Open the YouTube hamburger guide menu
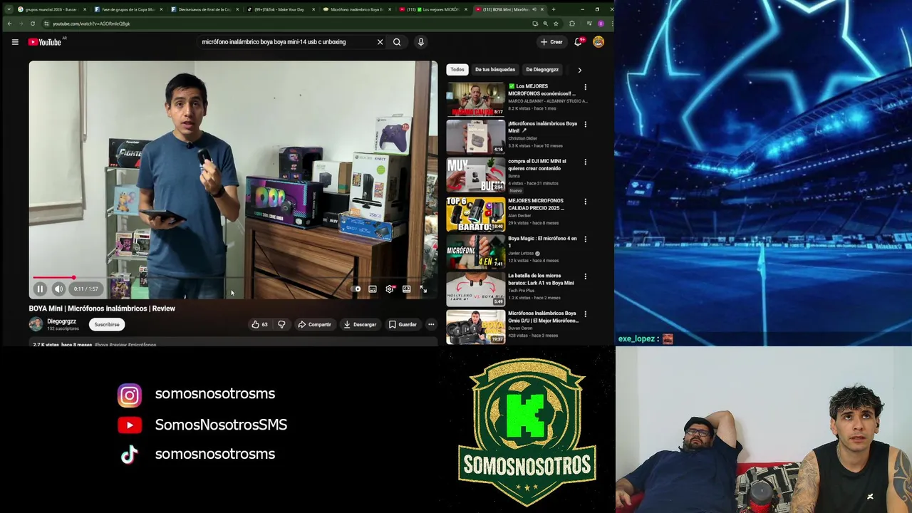The height and width of the screenshot is (513, 912). coord(15,42)
